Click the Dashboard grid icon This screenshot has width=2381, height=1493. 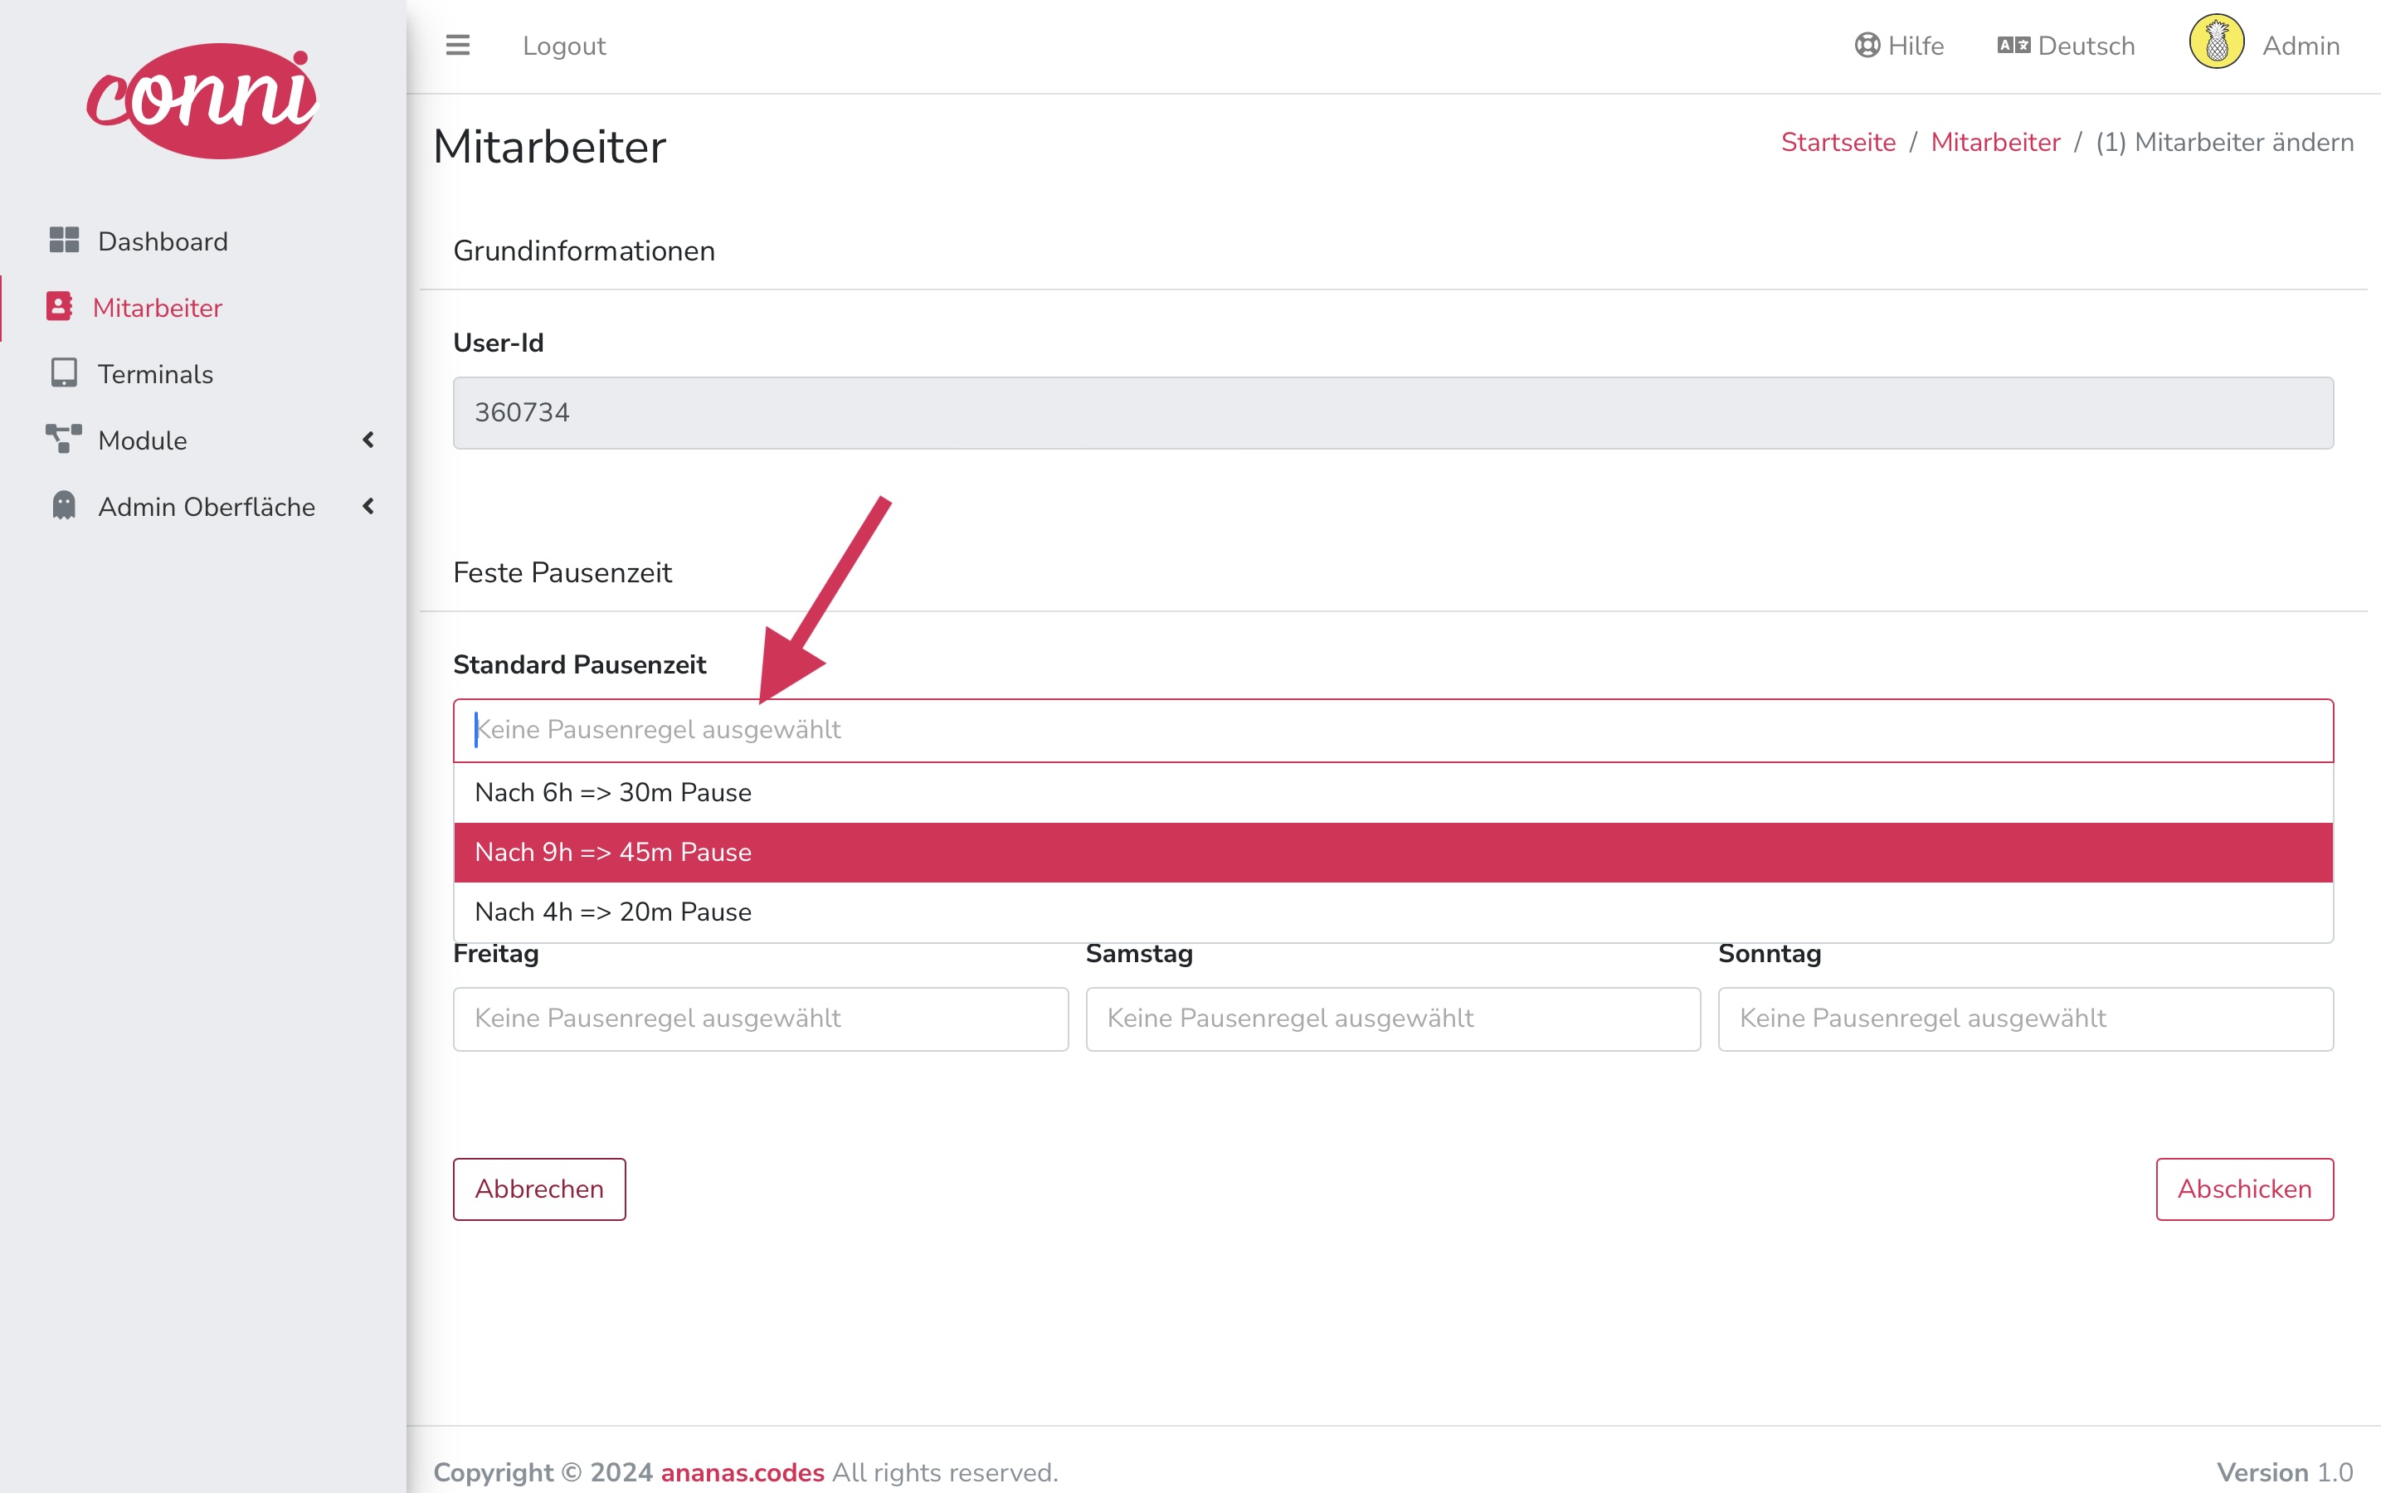[64, 240]
